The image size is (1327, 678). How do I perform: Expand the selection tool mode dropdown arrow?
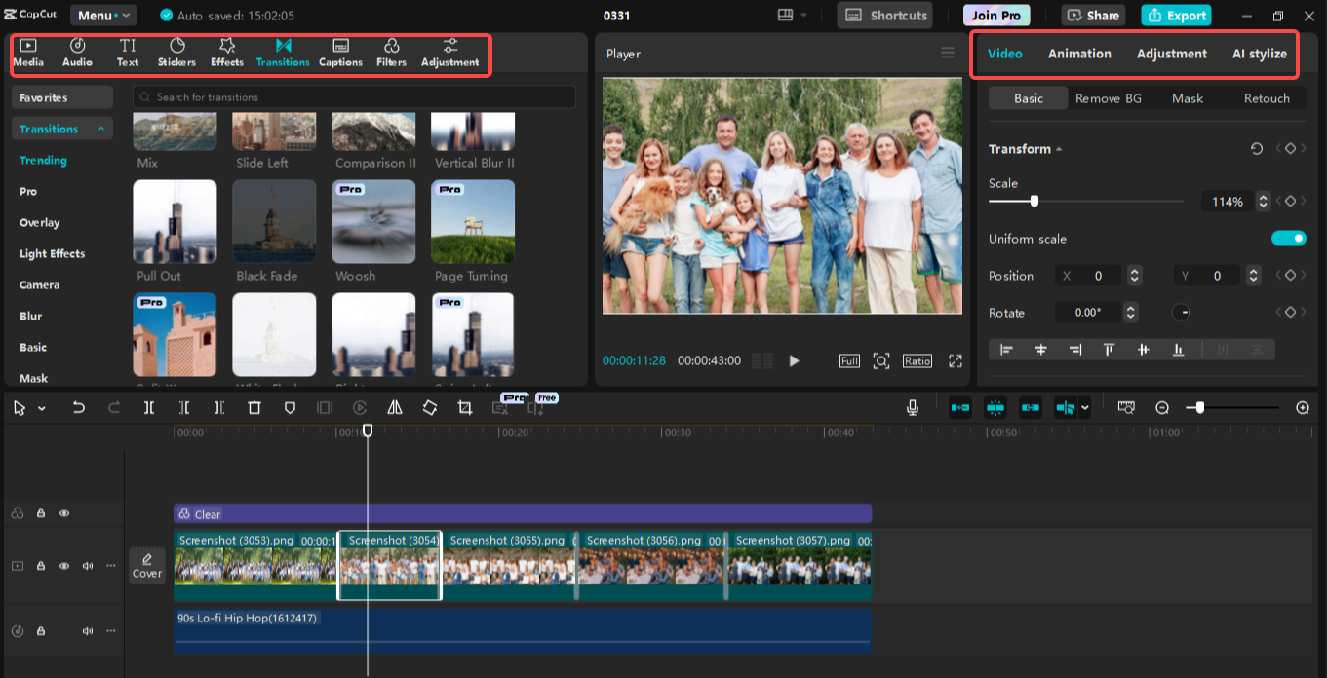tap(41, 409)
